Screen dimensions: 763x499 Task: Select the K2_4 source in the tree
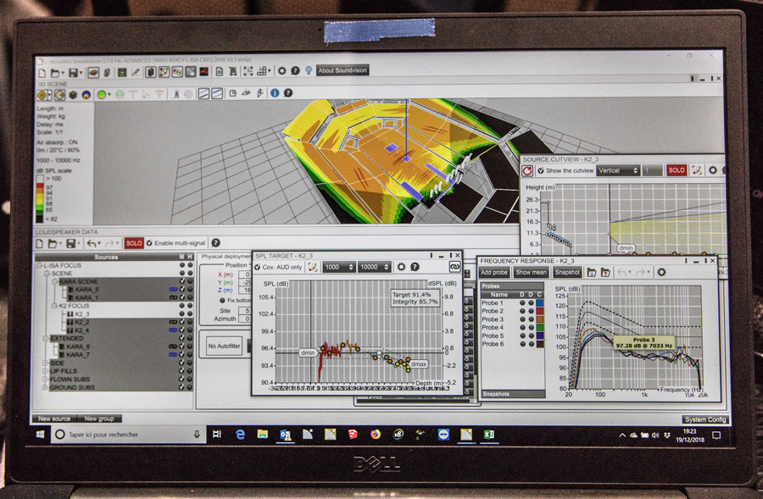click(x=81, y=330)
